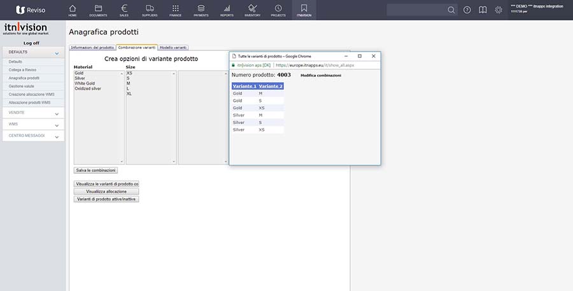Click the Salva le combinazioni button
Viewport: 573px width, 291px height.
coord(95,170)
